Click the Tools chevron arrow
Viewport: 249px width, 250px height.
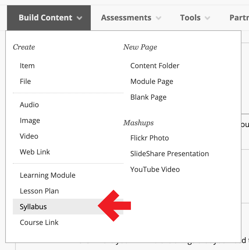coord(207,18)
